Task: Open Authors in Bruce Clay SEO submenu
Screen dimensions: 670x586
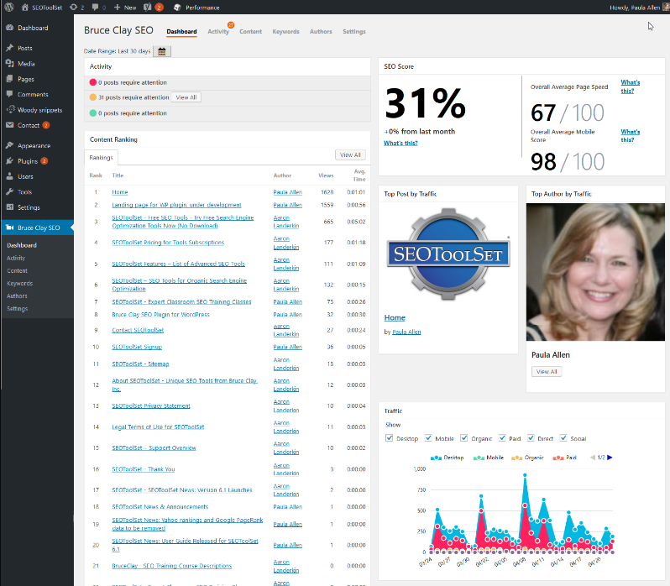Action: coord(17,296)
